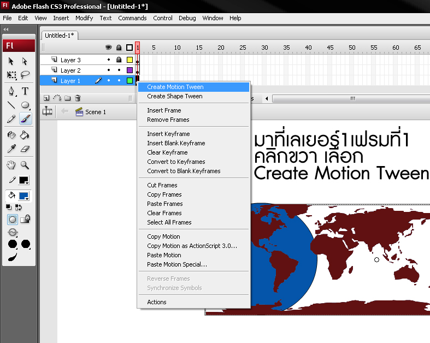Screen dimensions: 430x343
Task: Open the File menu
Action: point(7,18)
